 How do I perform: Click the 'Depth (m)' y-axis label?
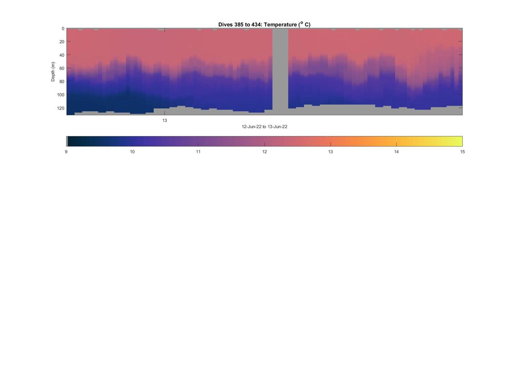coord(53,72)
